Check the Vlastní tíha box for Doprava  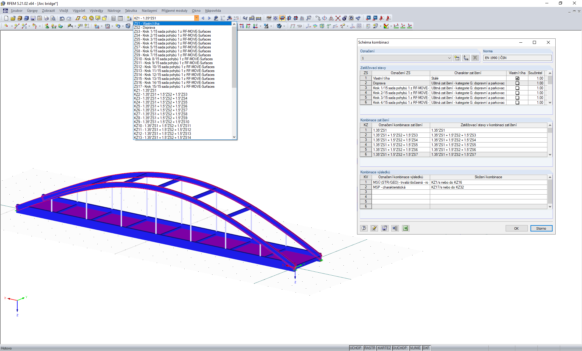(x=517, y=83)
